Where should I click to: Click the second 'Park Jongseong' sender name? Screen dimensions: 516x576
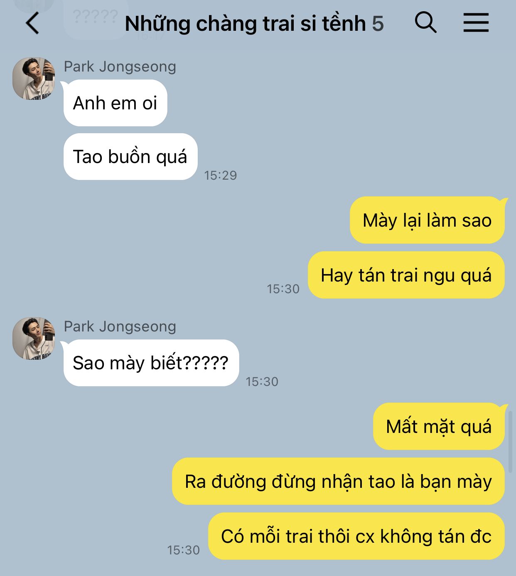click(120, 326)
